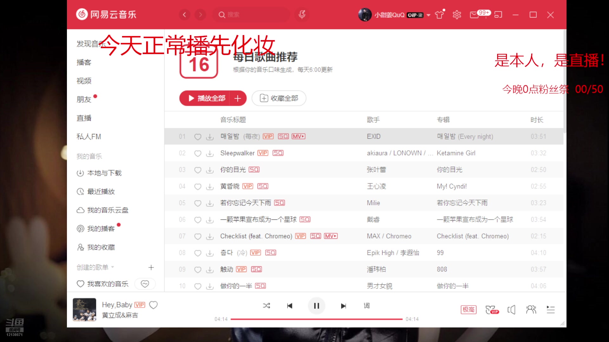Click the 收藏全部 button
Screen dimensions: 609x342
click(x=279, y=98)
